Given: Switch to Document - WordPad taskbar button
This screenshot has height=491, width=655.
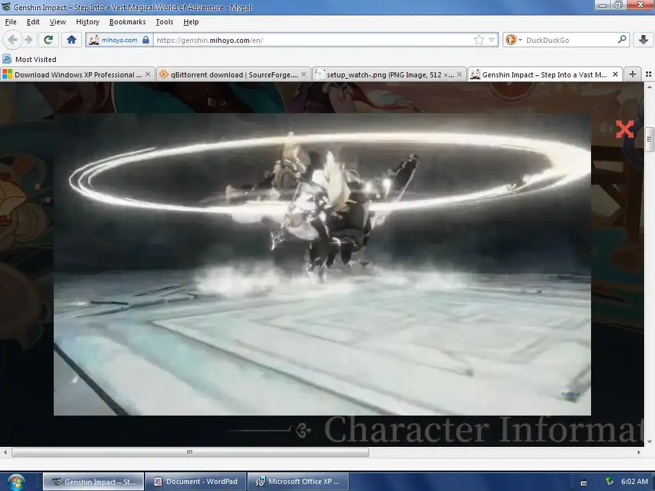Looking at the screenshot, I should click(196, 481).
